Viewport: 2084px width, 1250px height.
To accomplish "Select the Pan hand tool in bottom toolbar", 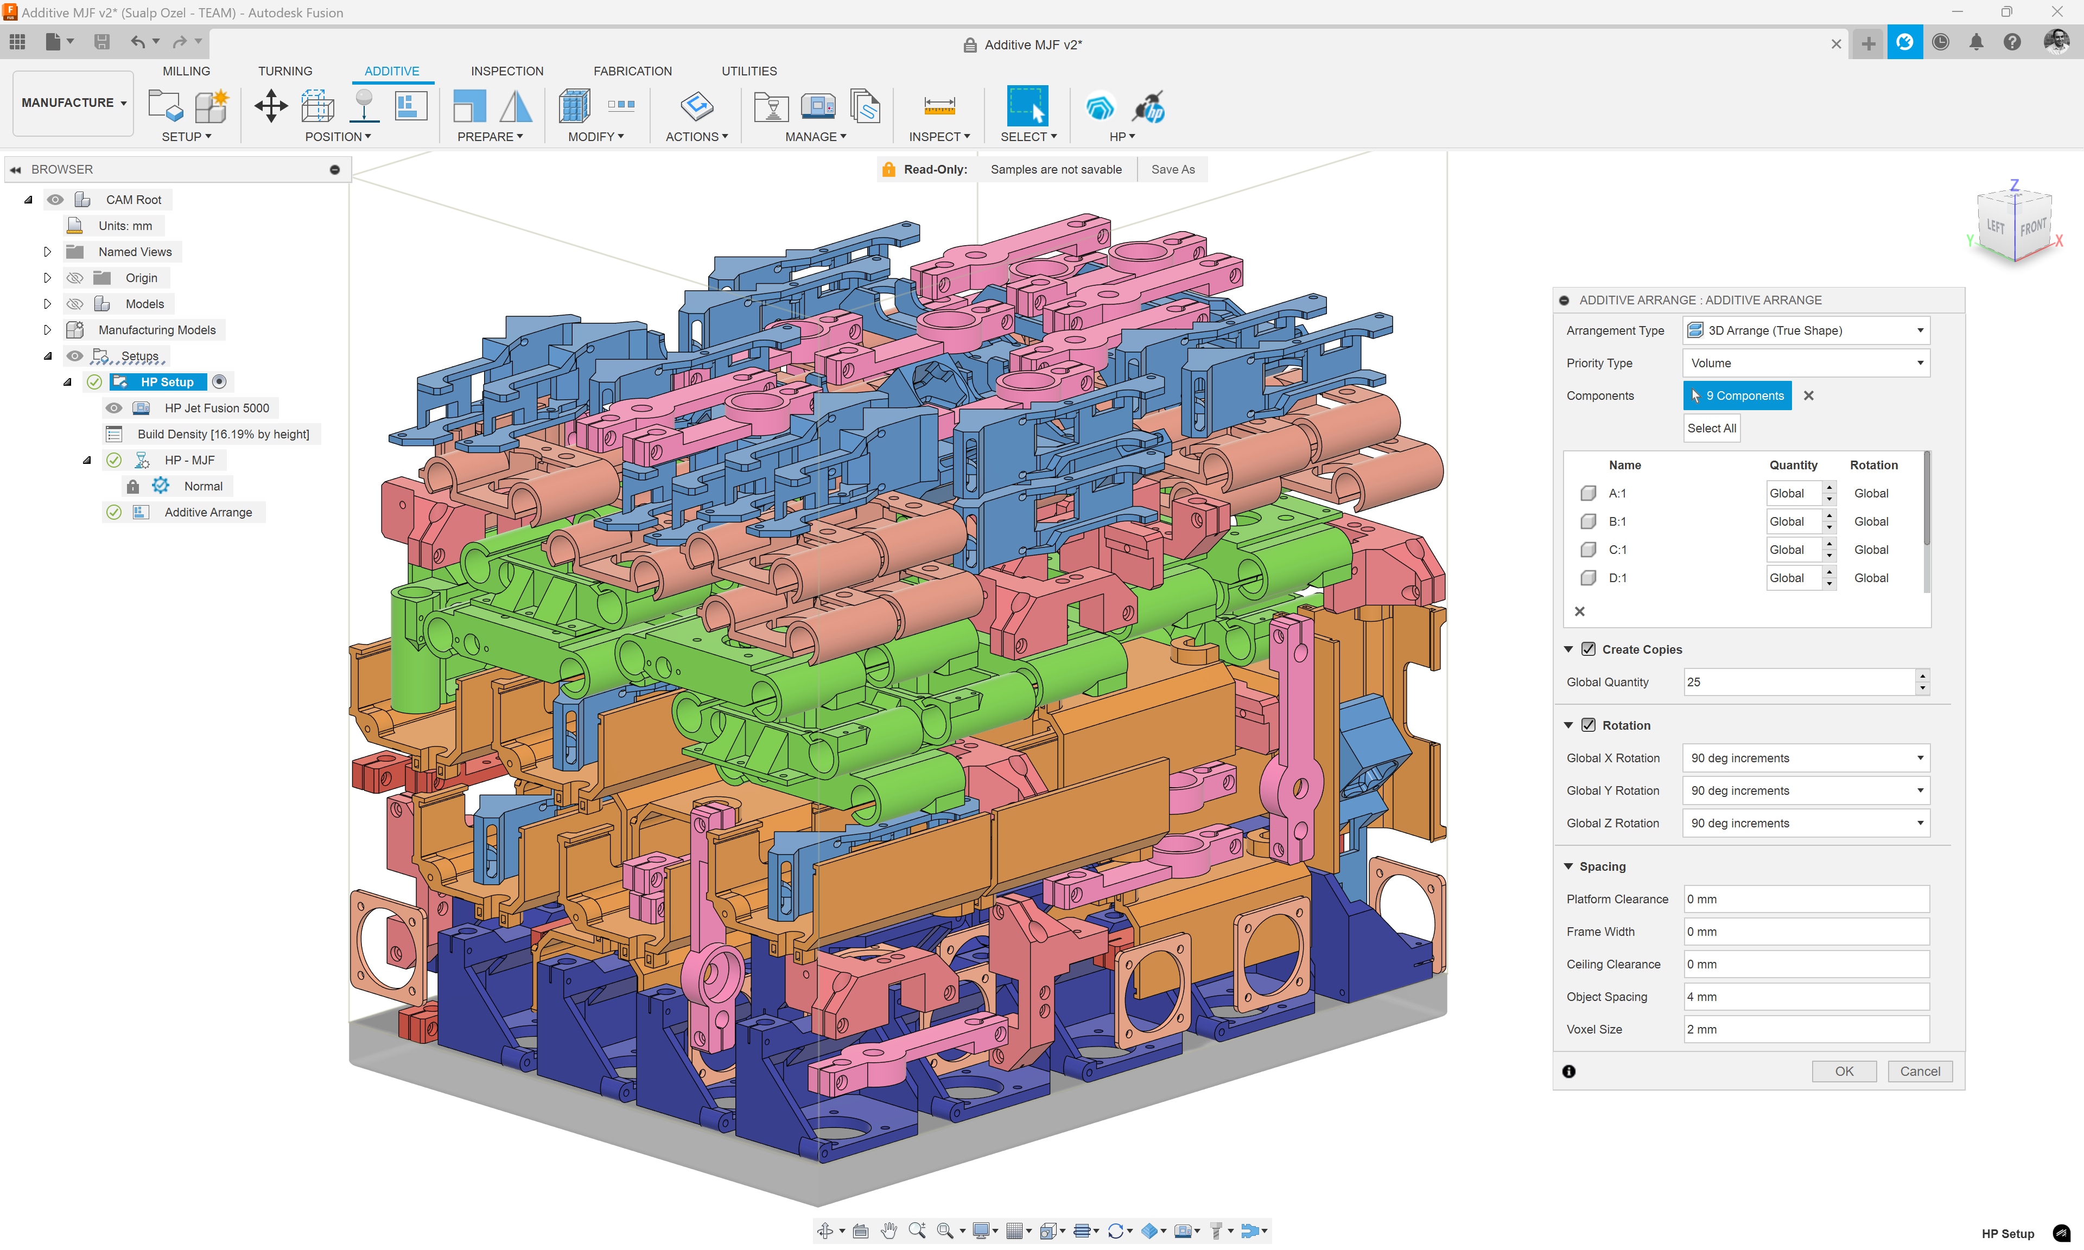I will [889, 1230].
